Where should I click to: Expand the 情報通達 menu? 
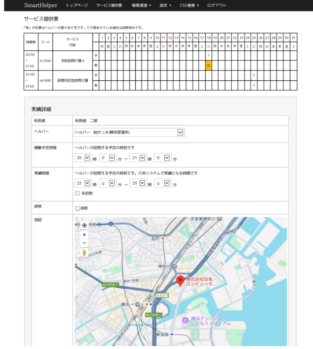click(x=141, y=5)
